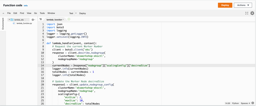The width and height of the screenshot is (256, 106).
Task: Click the "'maxSize': 10," line
Action: click(74, 101)
